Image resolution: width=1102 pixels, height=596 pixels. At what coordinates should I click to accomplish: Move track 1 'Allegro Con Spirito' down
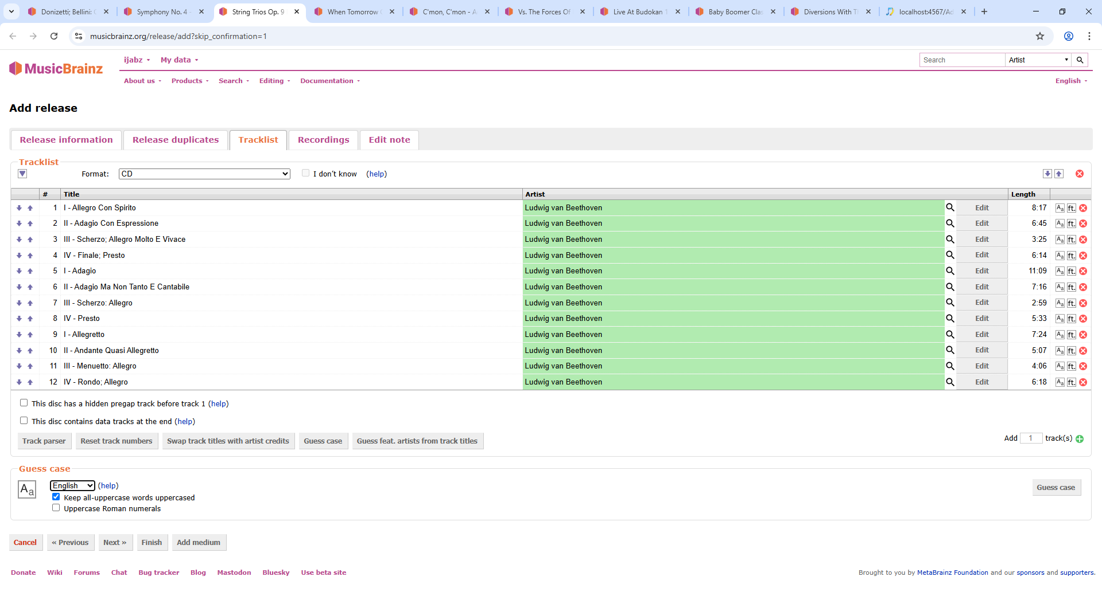(x=19, y=208)
